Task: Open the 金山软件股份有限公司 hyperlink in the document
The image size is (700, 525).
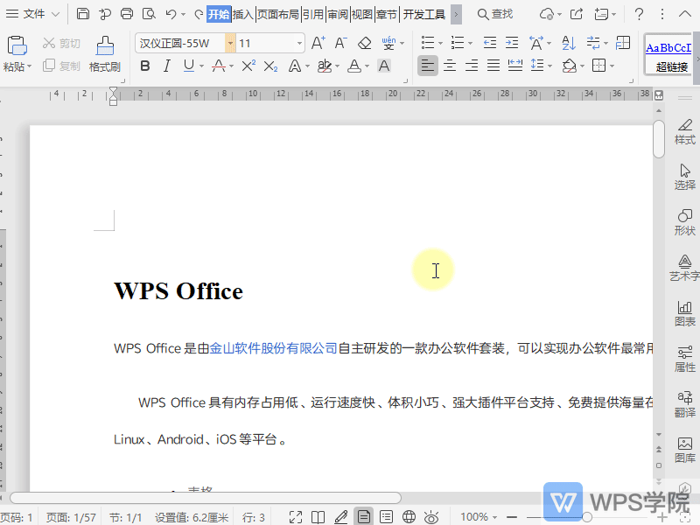Action: tap(273, 347)
